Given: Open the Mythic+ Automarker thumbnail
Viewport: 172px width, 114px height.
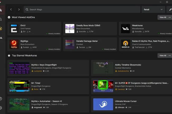Looking at the screenshot, I should coord(19,104).
